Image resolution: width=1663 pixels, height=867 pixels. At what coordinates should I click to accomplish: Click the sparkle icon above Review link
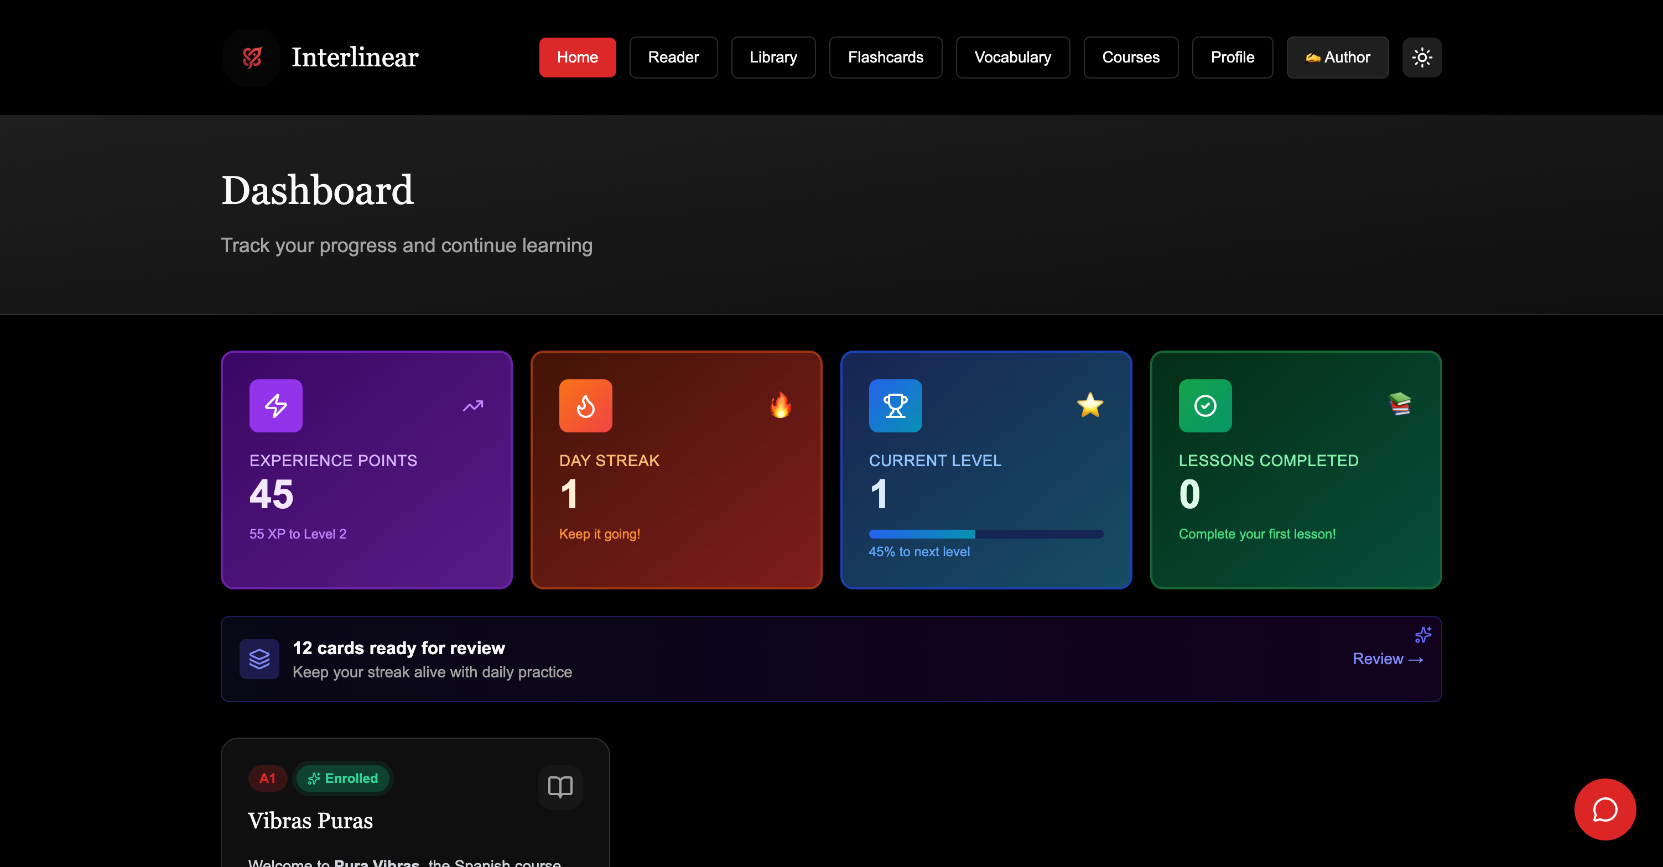tap(1423, 635)
